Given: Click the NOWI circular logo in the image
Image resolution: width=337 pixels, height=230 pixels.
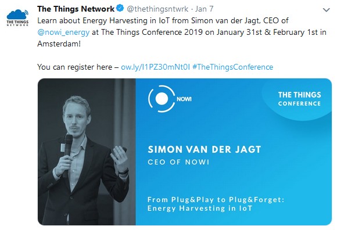Looking at the screenshot, I should tap(162, 99).
